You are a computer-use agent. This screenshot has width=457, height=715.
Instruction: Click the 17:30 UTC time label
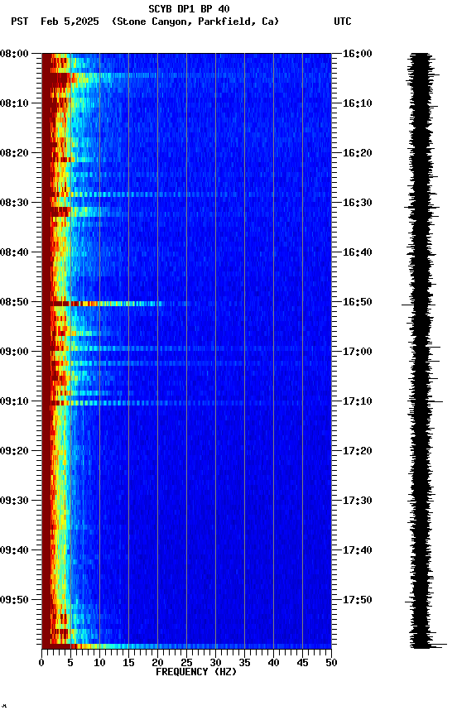tap(357, 501)
